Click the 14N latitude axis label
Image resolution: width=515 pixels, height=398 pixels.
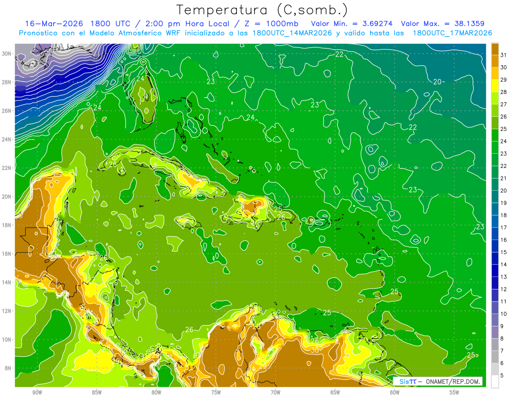(x=7, y=282)
